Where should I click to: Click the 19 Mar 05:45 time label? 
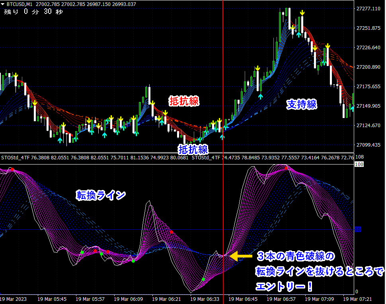(52, 299)
